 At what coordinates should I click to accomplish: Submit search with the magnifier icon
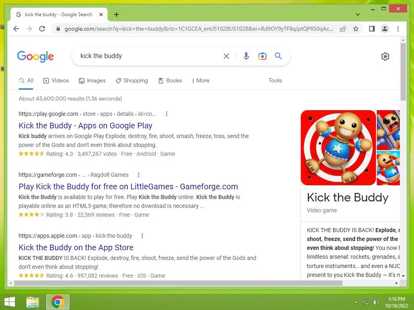(x=278, y=56)
